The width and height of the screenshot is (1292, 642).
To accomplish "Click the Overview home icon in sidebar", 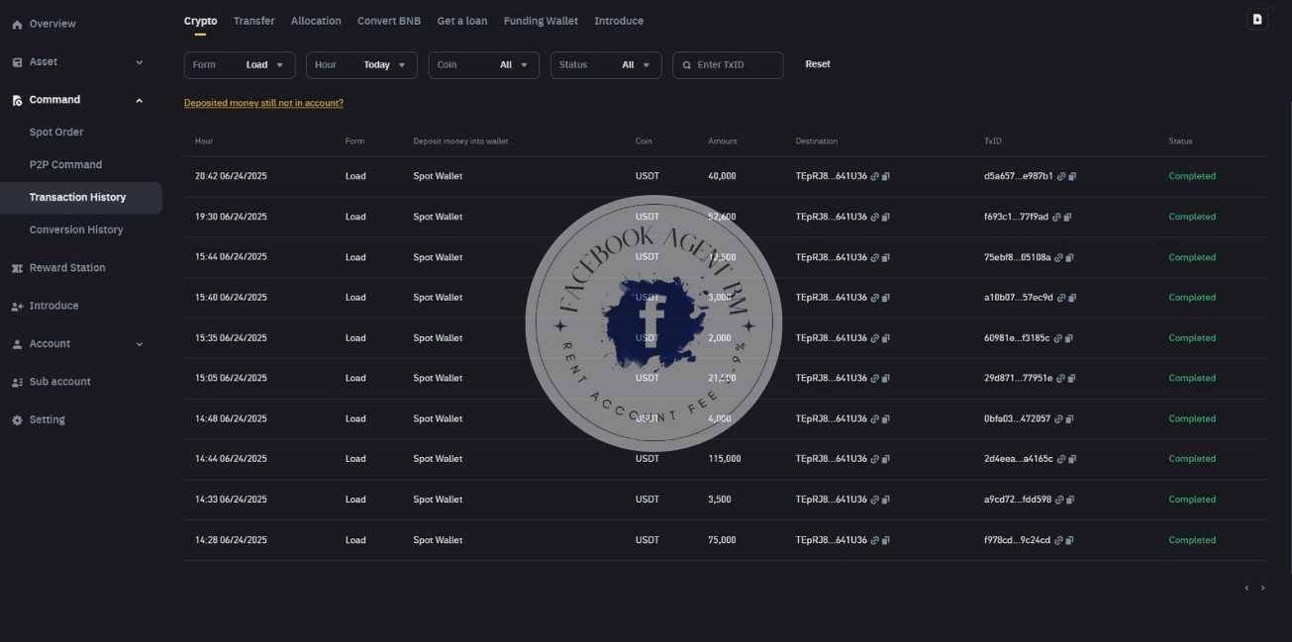I will coord(17,24).
